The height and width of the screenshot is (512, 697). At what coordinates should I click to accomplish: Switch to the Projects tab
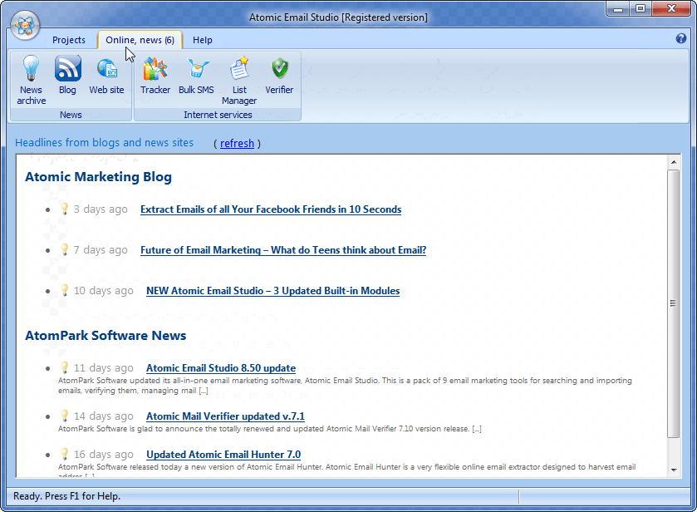(69, 40)
